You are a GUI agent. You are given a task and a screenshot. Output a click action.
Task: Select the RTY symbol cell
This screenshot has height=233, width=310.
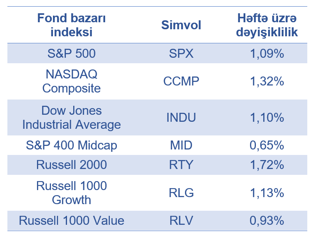click(181, 165)
